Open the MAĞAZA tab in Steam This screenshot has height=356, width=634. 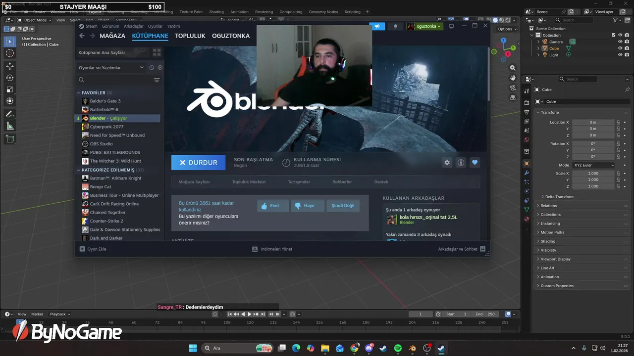click(112, 36)
